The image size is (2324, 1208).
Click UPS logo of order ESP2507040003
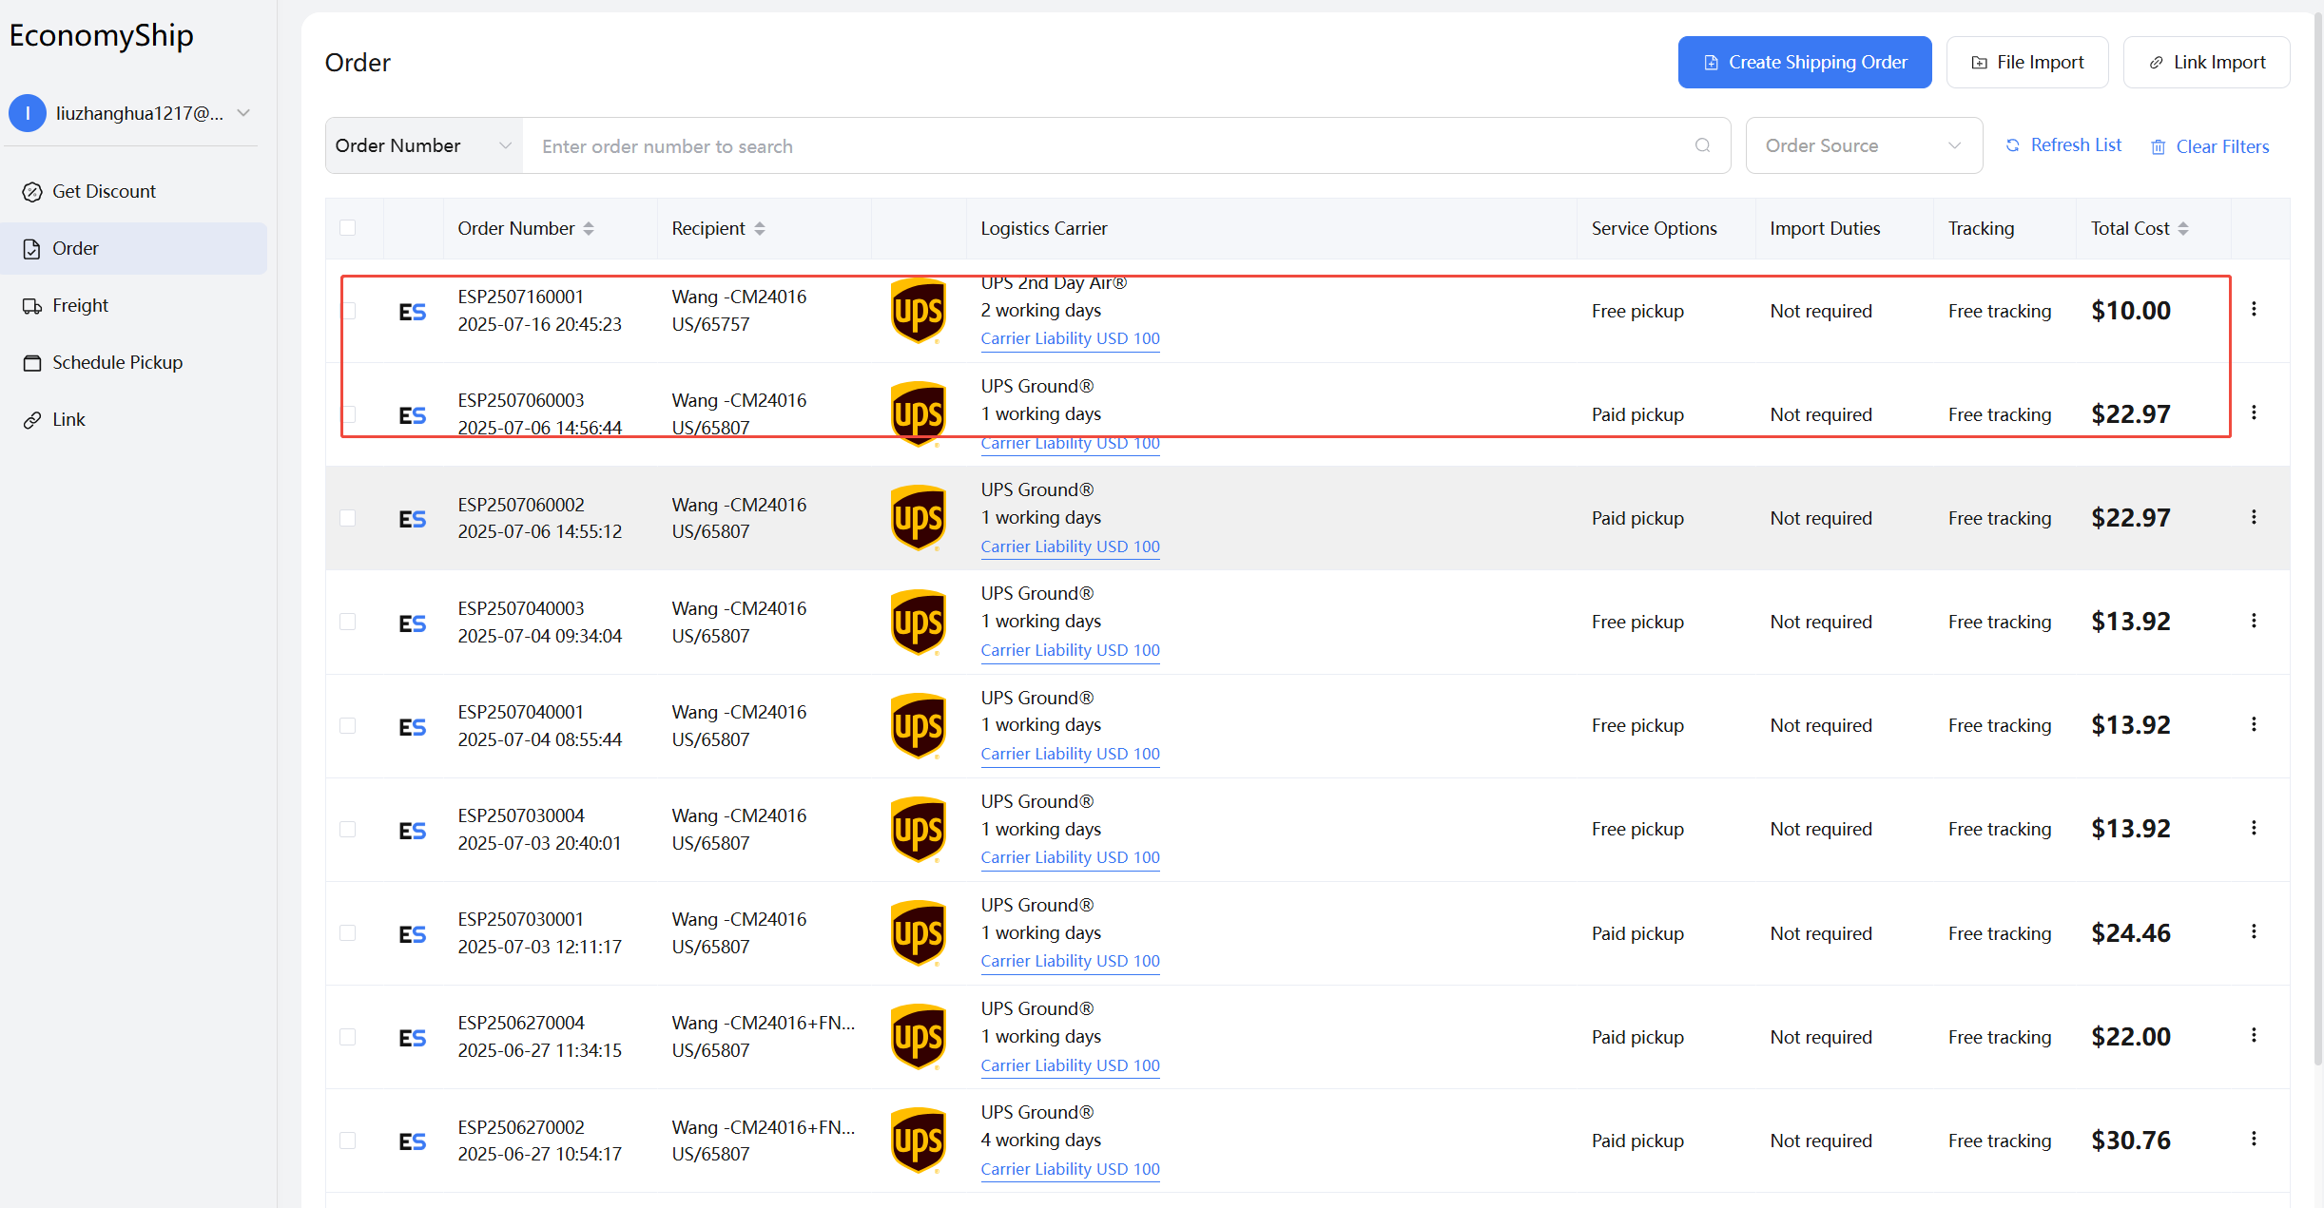pos(918,623)
